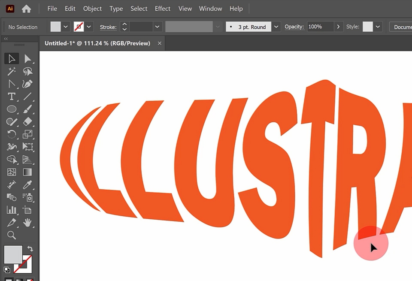
Task: Select the Gradient tool
Action: (27, 172)
